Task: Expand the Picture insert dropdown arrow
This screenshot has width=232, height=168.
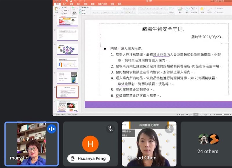Action: click(182, 8)
